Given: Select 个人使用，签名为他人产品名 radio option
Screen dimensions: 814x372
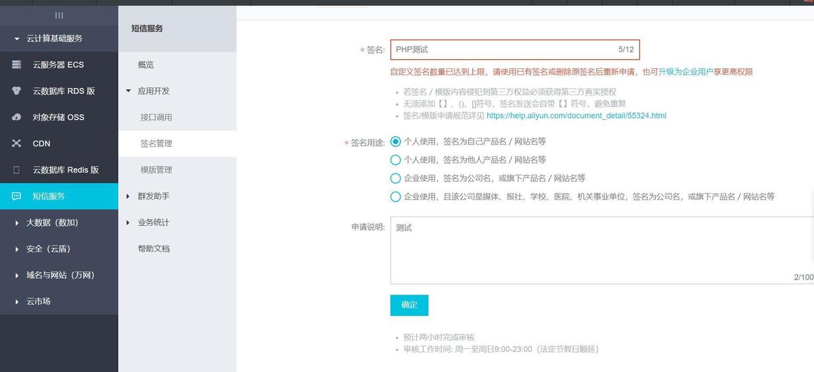Looking at the screenshot, I should click(395, 159).
